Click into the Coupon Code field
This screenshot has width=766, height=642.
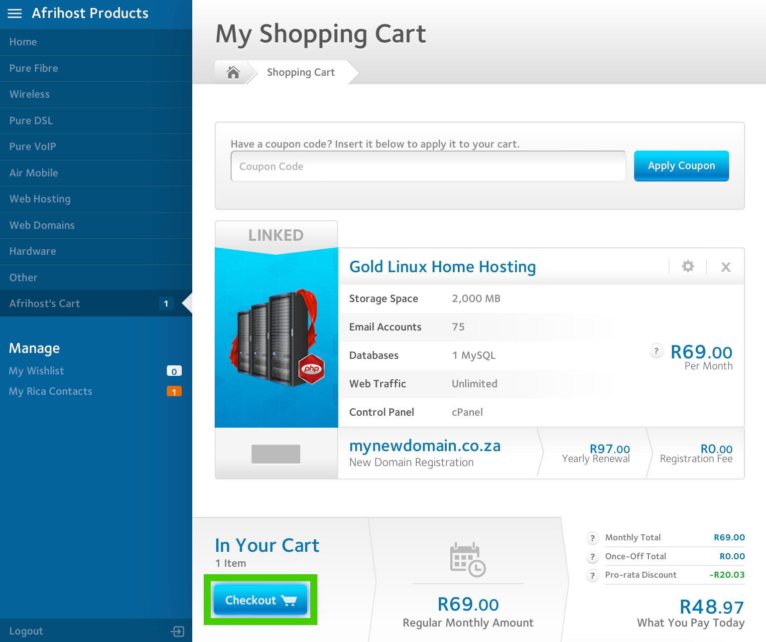pyautogui.click(x=428, y=166)
